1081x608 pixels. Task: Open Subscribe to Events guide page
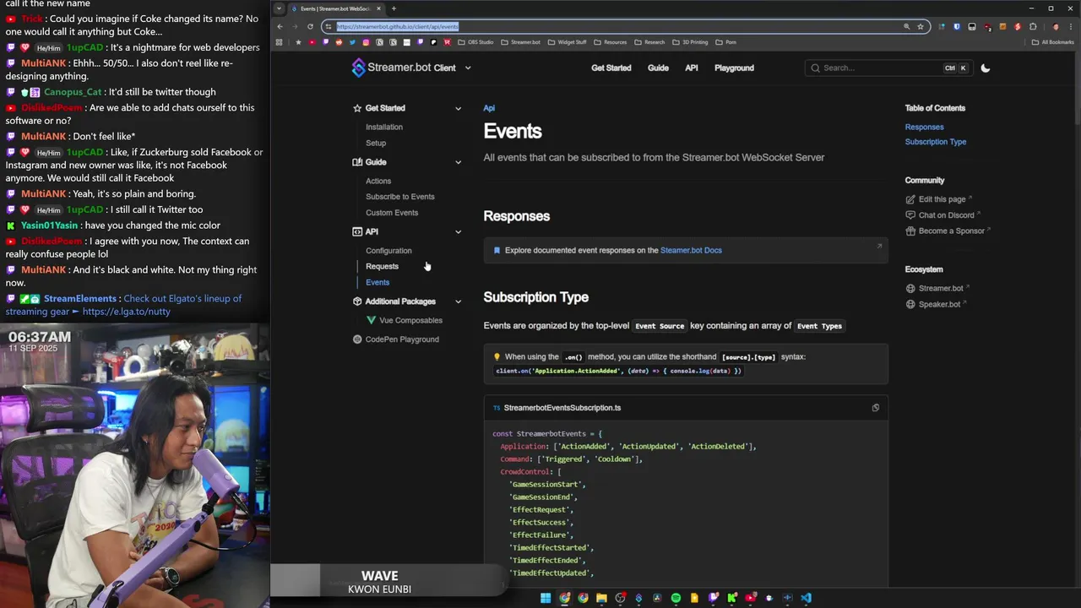[400, 197]
